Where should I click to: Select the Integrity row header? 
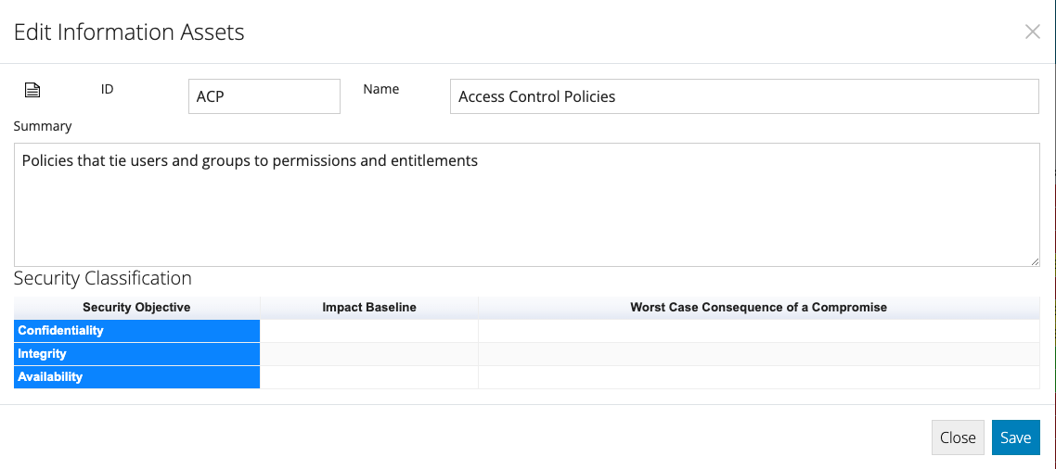136,353
